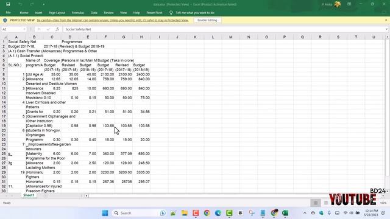This screenshot has width=390, height=219.
Task: Open File Explorer from the taskbar
Action: click(x=184, y=213)
